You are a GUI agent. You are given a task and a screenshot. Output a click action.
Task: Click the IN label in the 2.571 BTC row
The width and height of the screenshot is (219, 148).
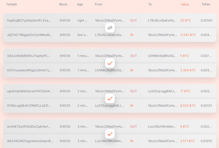point(132,141)
